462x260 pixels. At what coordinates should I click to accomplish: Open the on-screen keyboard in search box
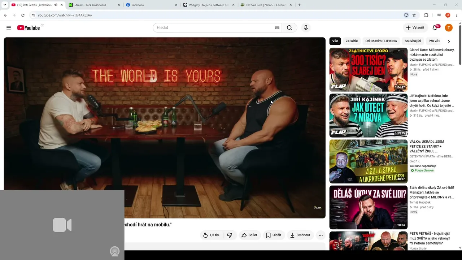(x=277, y=28)
